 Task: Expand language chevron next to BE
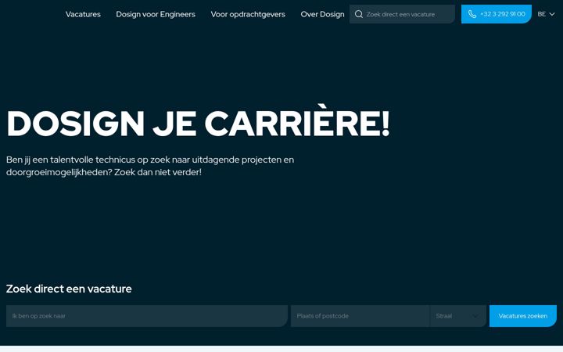(552, 14)
